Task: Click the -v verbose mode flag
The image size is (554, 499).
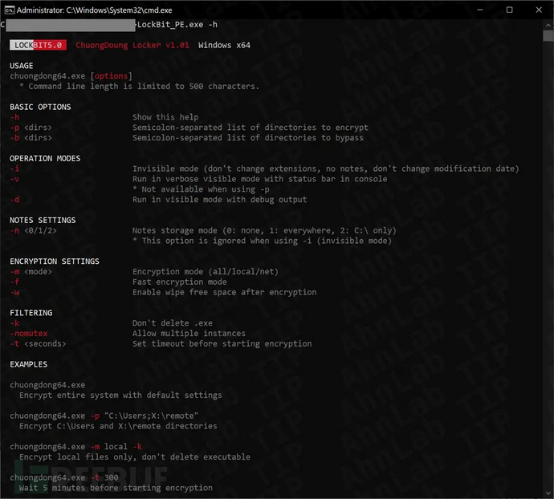Action: point(14,179)
